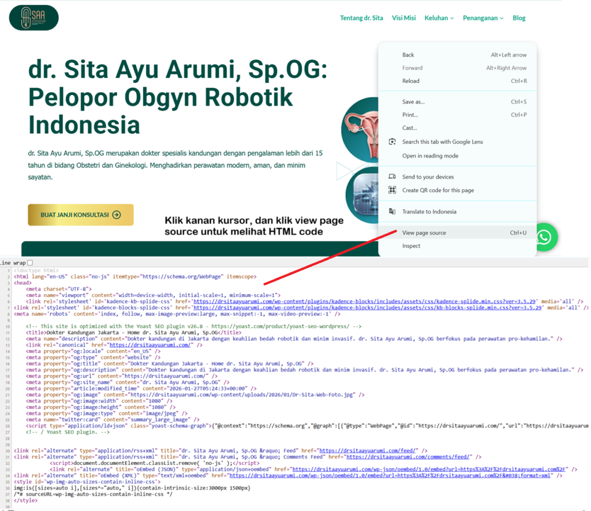
Task: Click the QR code icon in context menu
Action: [x=392, y=190]
